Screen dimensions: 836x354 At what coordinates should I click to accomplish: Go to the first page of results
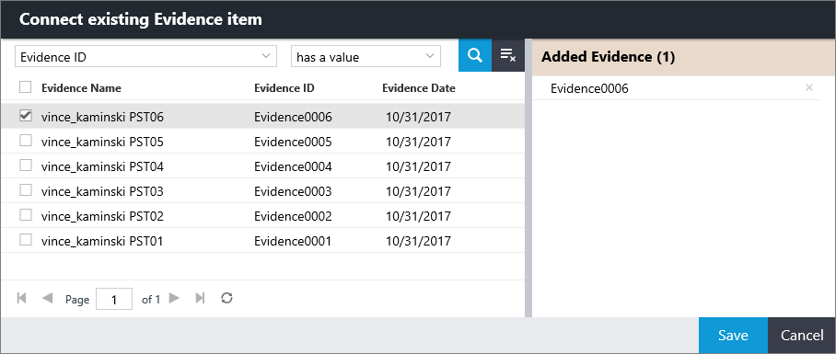coord(22,298)
